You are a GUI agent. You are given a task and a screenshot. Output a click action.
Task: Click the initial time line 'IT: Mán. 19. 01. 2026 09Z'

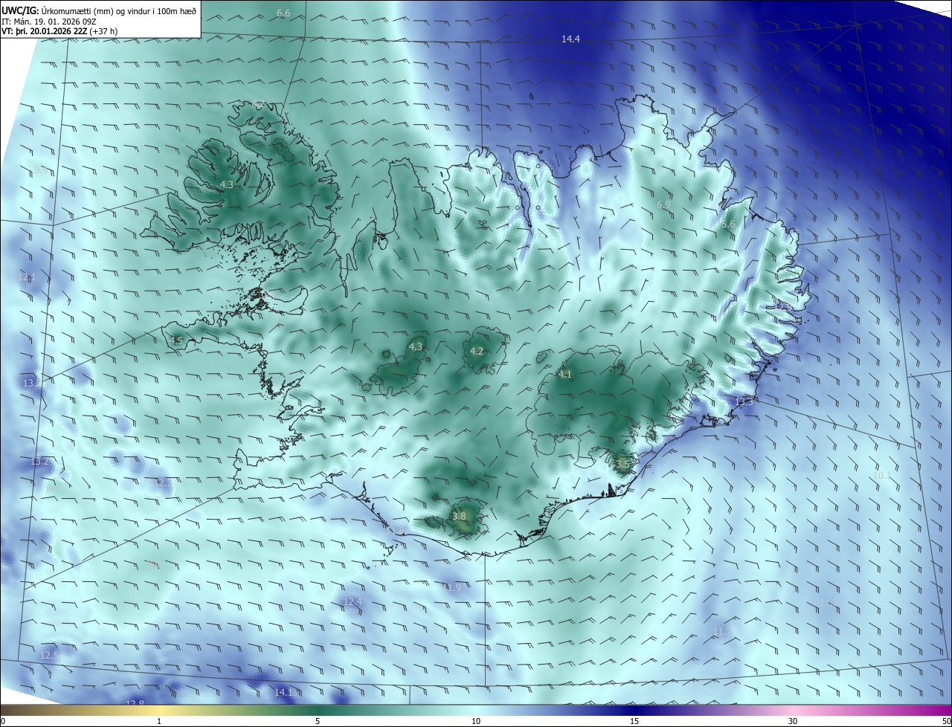pyautogui.click(x=48, y=22)
